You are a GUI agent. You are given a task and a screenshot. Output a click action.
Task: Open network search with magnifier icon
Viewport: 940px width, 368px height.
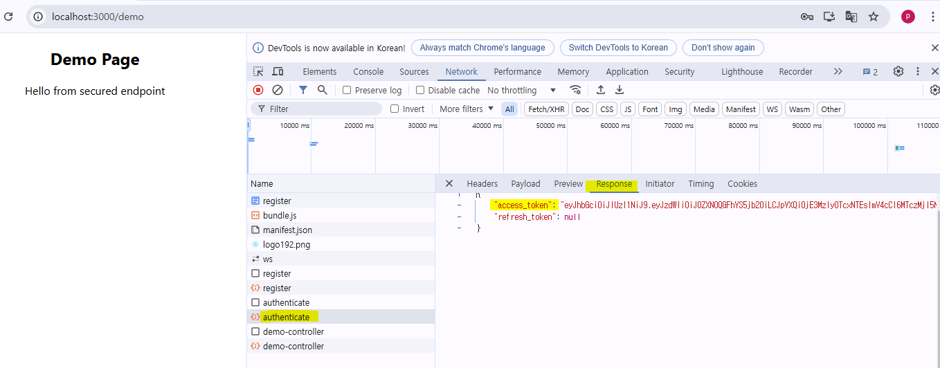[x=323, y=90]
